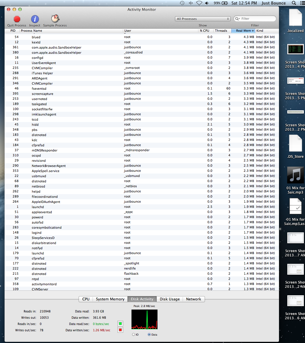Click the Sample Process icon
Screen dimensions: 305x343
[x=55, y=19]
